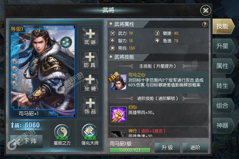Tap the share icon on hero portrait

click(x=66, y=42)
